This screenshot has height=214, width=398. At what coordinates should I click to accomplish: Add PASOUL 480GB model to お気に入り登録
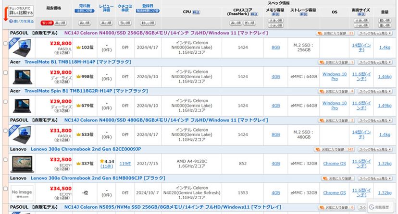click(336, 120)
